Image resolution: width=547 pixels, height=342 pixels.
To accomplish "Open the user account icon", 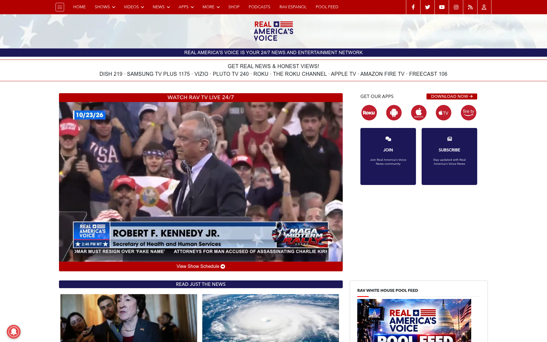I will 484,7.
